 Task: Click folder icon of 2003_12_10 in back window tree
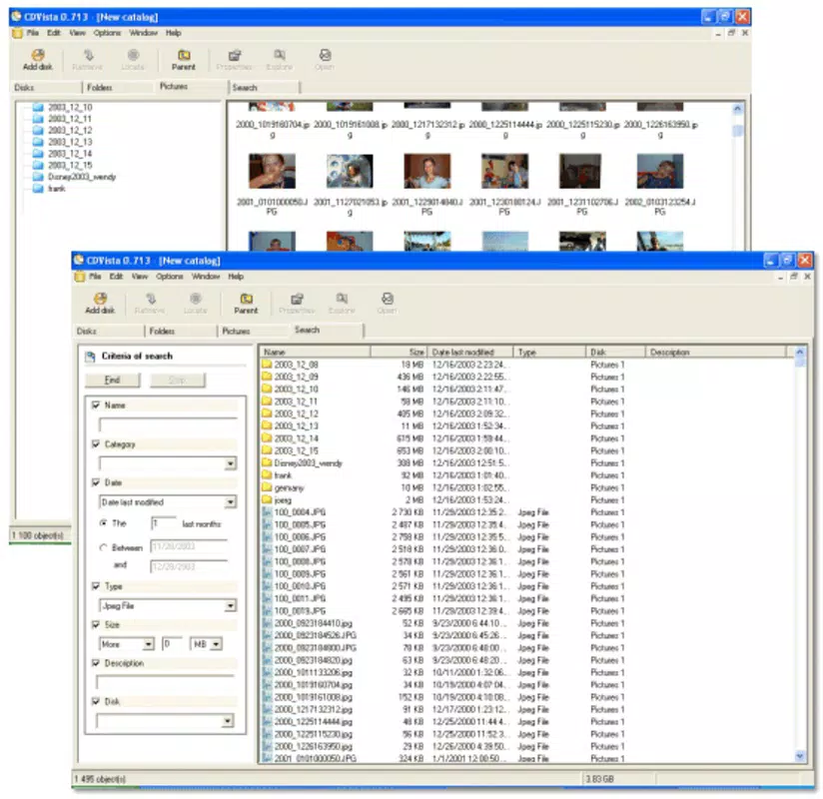38,108
